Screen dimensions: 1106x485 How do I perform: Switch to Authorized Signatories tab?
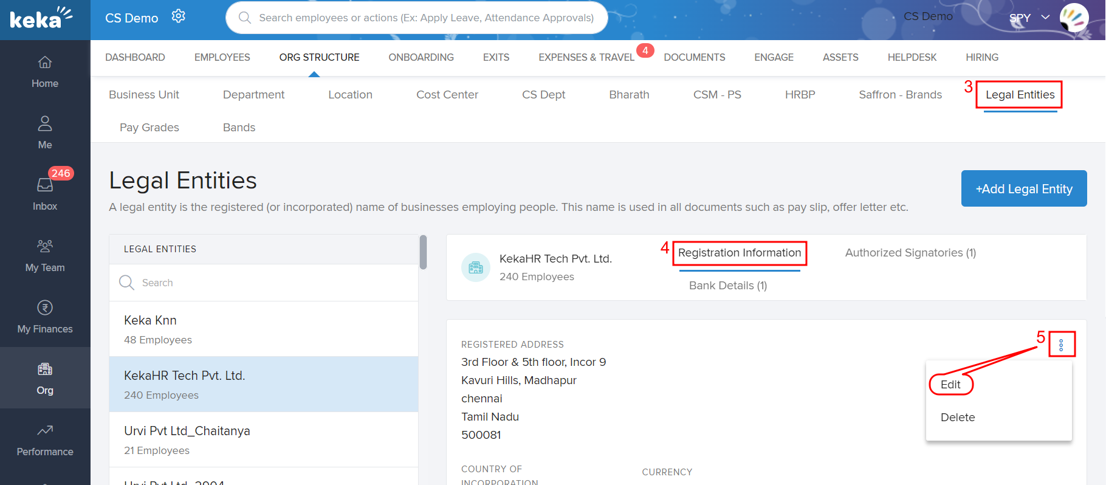click(x=910, y=253)
